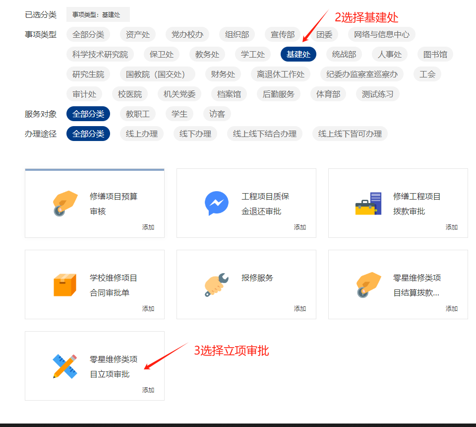Image resolution: width=476 pixels, height=427 pixels.
Task: Filter by 线上线下结合办理
Action: [x=265, y=134]
